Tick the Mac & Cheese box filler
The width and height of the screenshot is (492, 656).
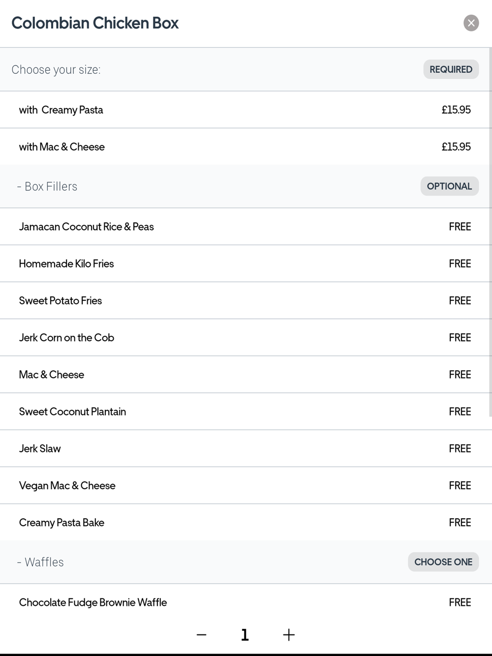click(245, 374)
